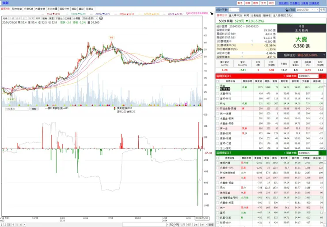
Task: Tick the select-all checkbox in the sell table header
Action: pos(218,158)
